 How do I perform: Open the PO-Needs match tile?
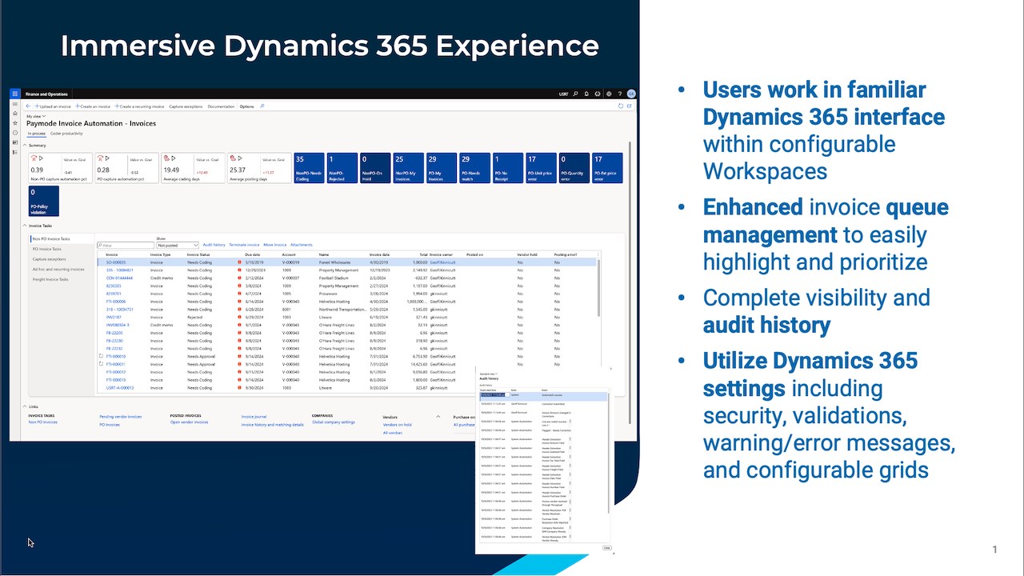coord(474,168)
